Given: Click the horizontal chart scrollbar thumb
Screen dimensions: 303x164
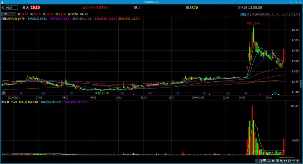Looking at the screenshot, I should click(287, 157).
